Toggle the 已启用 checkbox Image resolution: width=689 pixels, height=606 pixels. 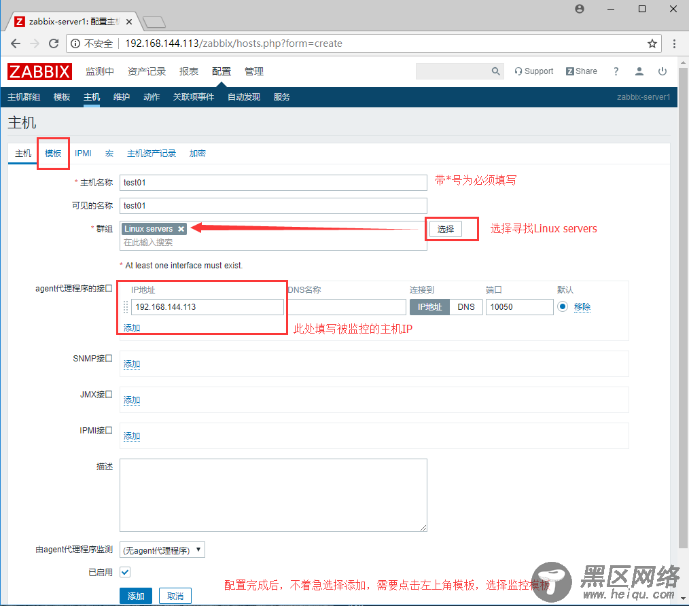(125, 572)
